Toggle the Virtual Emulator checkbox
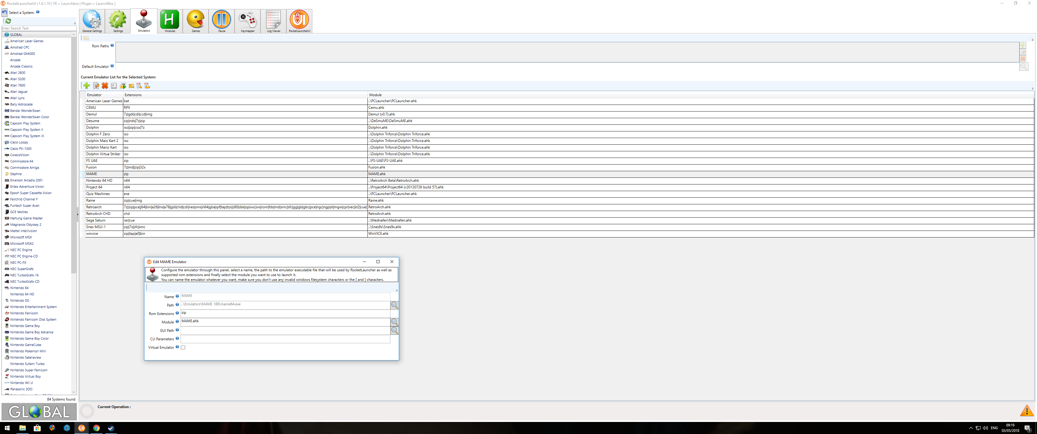1037x434 pixels. (183, 348)
